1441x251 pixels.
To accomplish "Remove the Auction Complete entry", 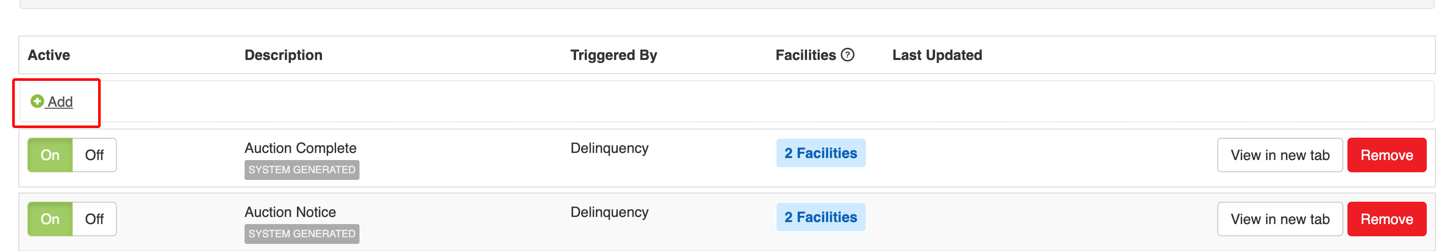I will pyautogui.click(x=1386, y=155).
